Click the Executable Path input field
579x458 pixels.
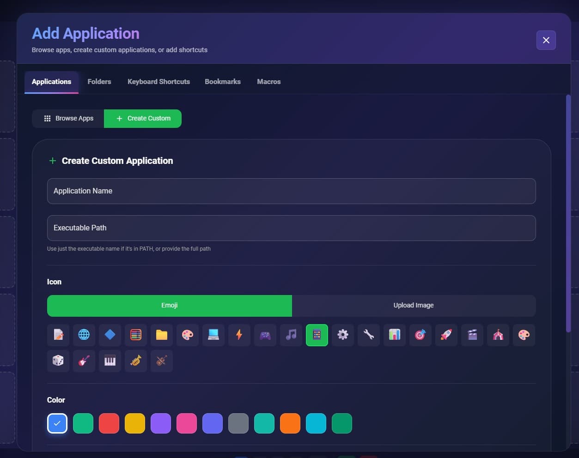pyautogui.click(x=291, y=228)
